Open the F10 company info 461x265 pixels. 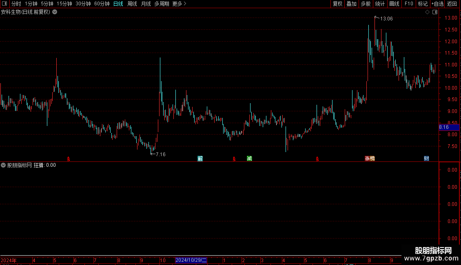[x=409, y=4]
